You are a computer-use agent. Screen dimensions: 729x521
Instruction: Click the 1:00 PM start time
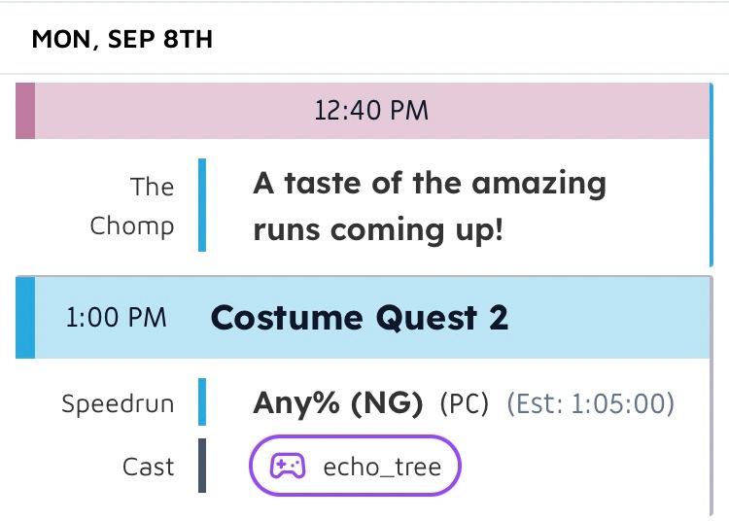click(x=116, y=318)
